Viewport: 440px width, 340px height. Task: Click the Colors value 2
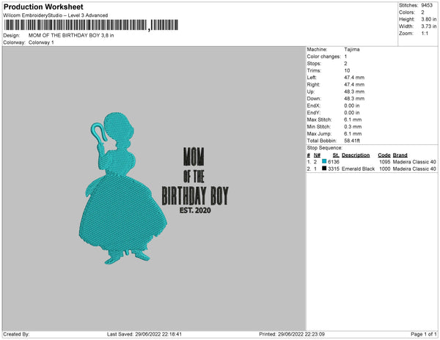coord(422,12)
